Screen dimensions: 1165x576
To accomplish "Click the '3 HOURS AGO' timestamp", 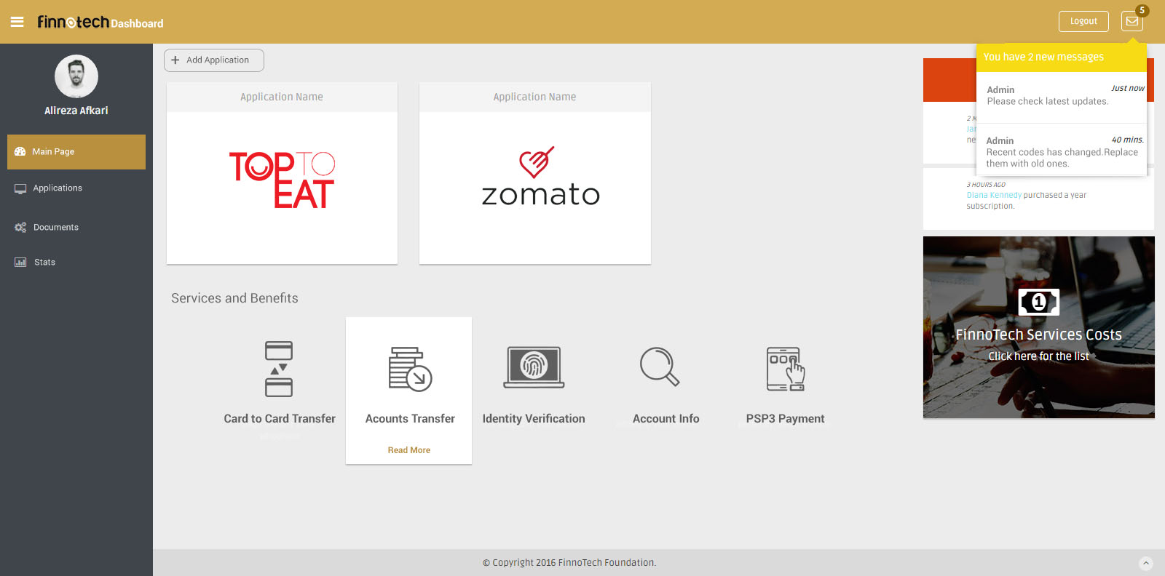I will [986, 185].
